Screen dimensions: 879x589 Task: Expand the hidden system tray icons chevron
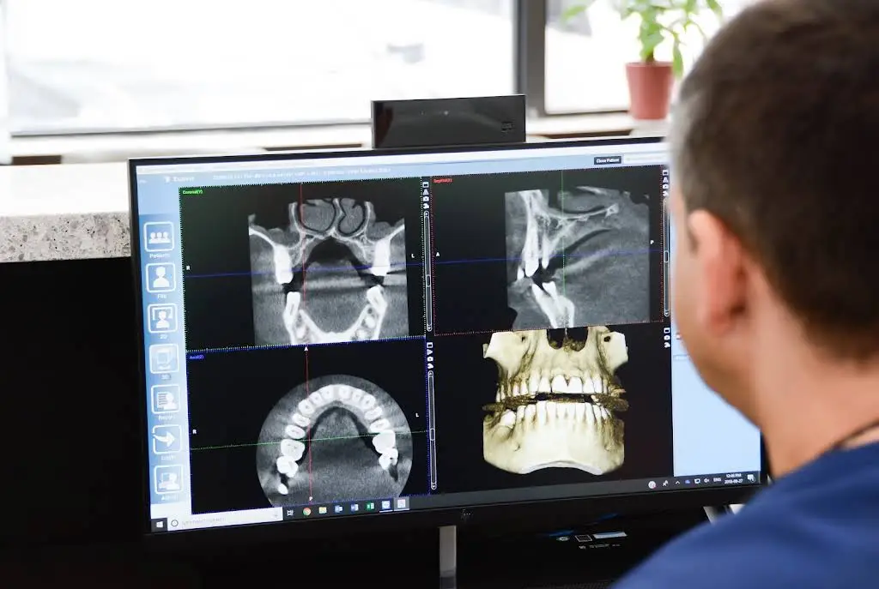coord(678,483)
